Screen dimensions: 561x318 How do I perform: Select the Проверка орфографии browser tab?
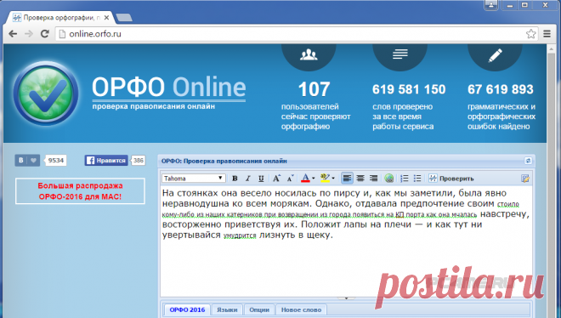coord(61,17)
